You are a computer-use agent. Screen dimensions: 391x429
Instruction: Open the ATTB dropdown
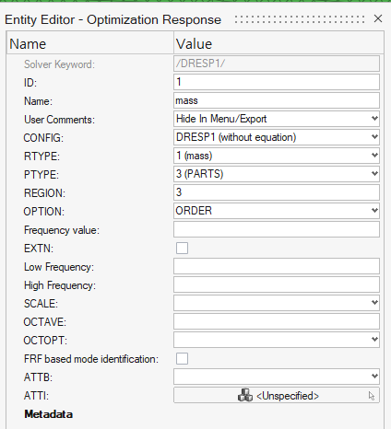coord(277,377)
